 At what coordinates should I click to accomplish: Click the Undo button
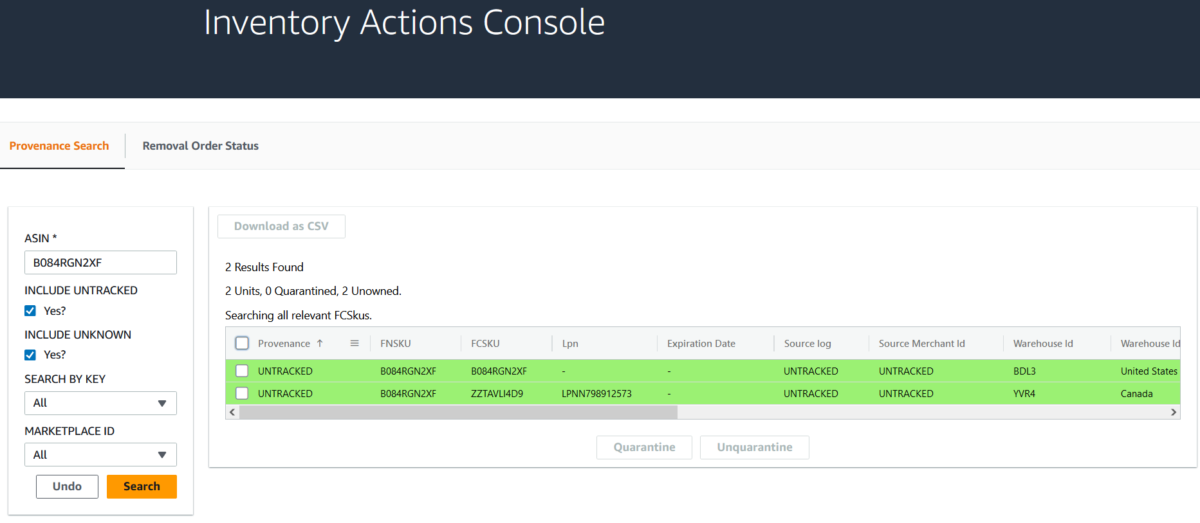[67, 486]
